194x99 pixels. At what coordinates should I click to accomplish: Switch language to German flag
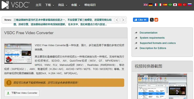150,5
